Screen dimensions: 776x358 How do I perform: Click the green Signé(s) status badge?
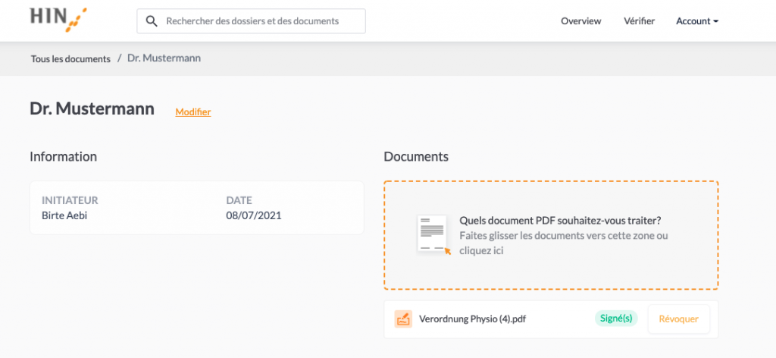(615, 319)
